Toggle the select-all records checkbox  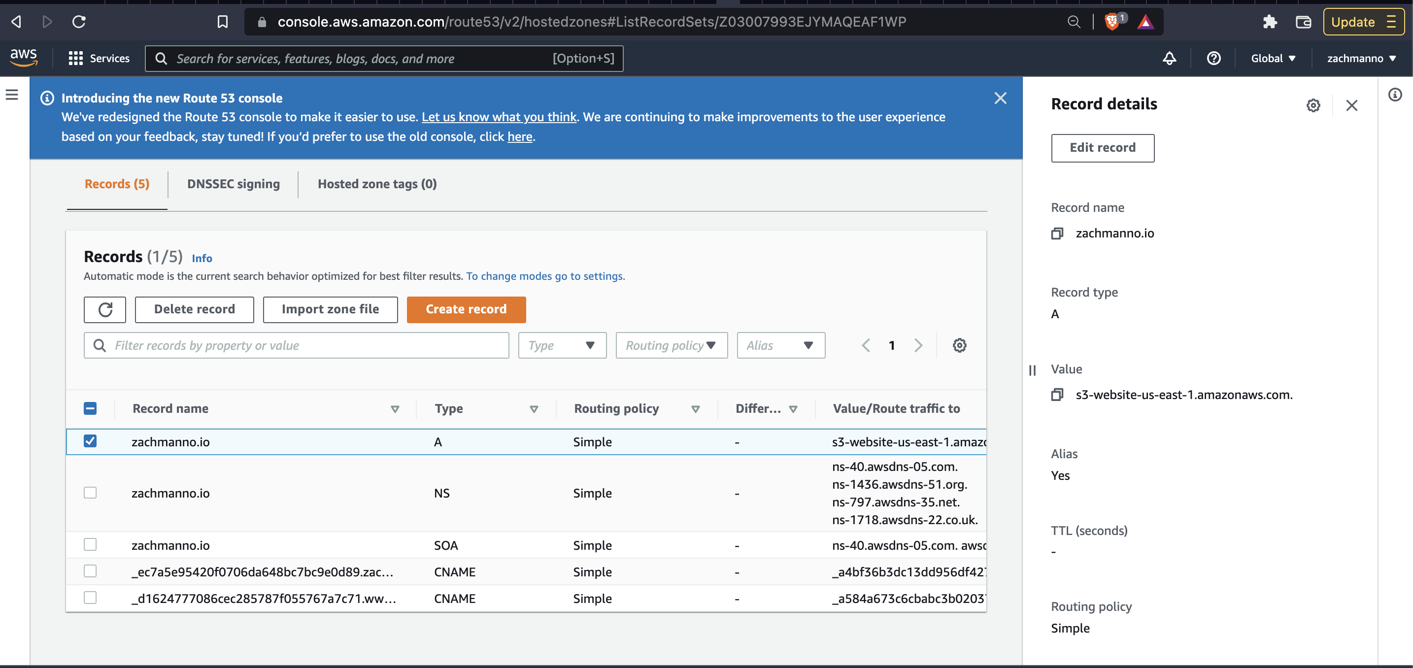90,408
